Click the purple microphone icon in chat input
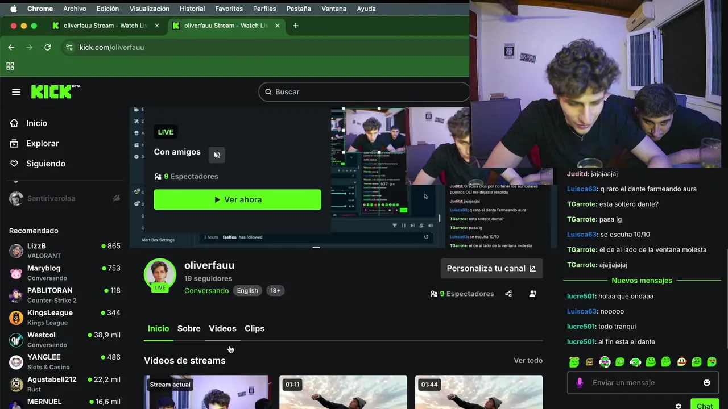 (x=580, y=383)
